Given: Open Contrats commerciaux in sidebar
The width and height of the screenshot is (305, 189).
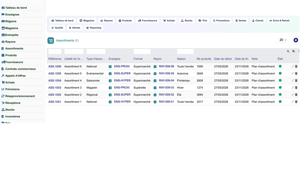Looking at the screenshot, I should click(20, 69).
